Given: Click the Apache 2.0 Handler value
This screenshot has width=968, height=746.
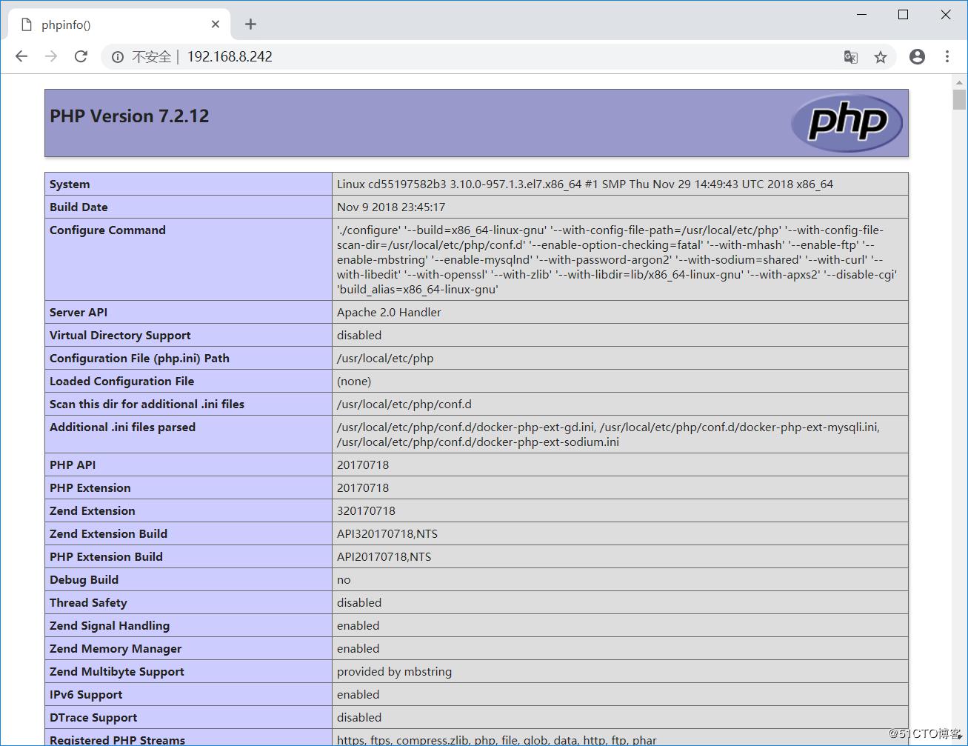Looking at the screenshot, I should pos(389,313).
